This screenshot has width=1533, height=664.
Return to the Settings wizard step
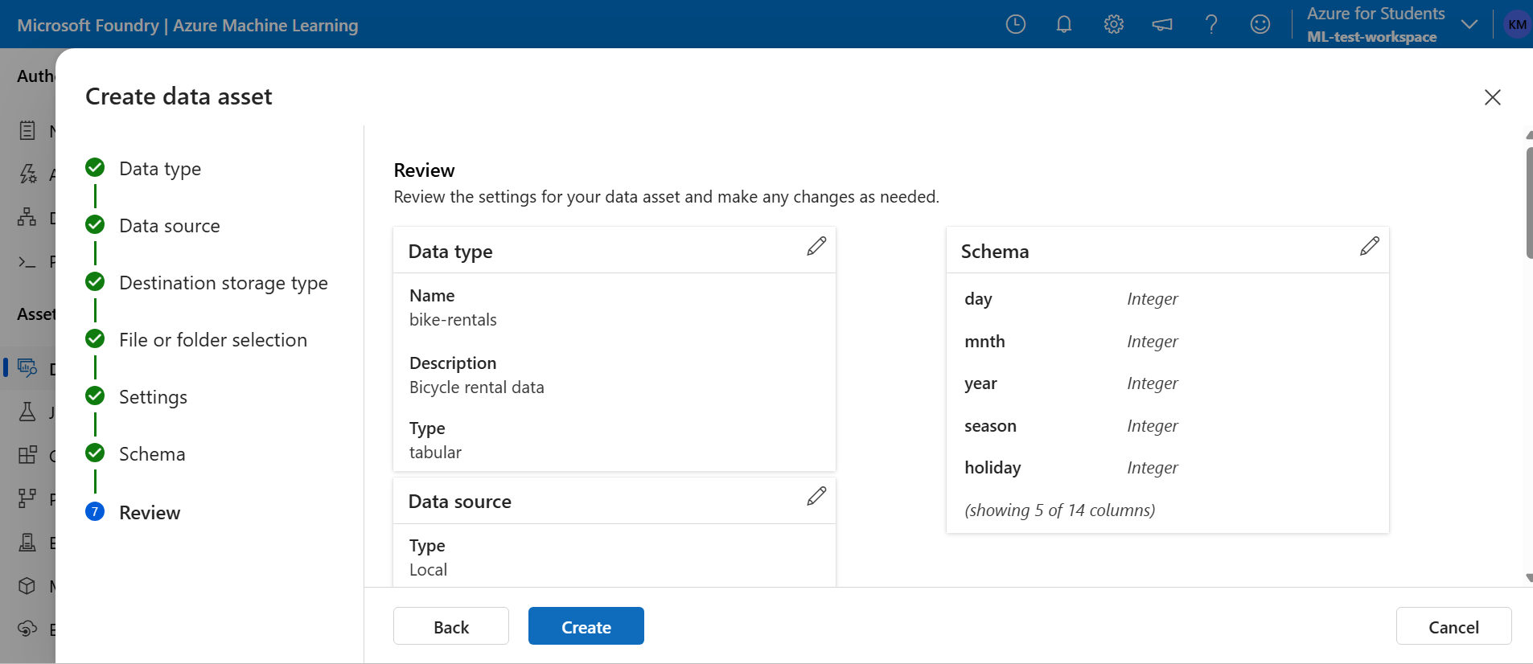pyautogui.click(x=153, y=397)
